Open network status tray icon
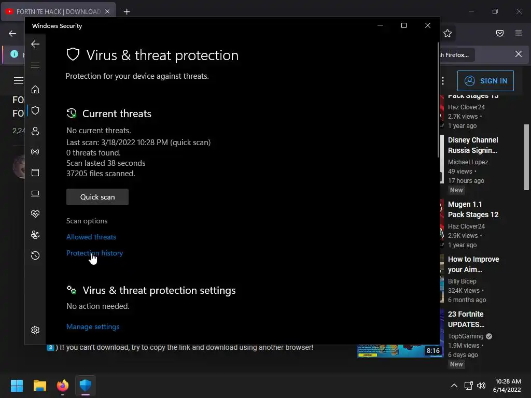The height and width of the screenshot is (398, 531). point(468,386)
